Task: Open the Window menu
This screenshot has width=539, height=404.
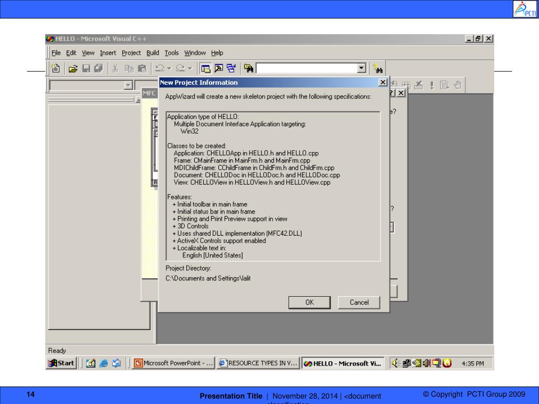Action: pos(195,53)
